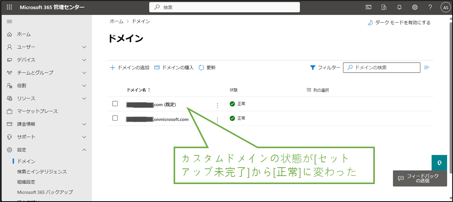Click in the top 検索 box
Image resolution: width=453 pixels, height=202 pixels.
225,8
